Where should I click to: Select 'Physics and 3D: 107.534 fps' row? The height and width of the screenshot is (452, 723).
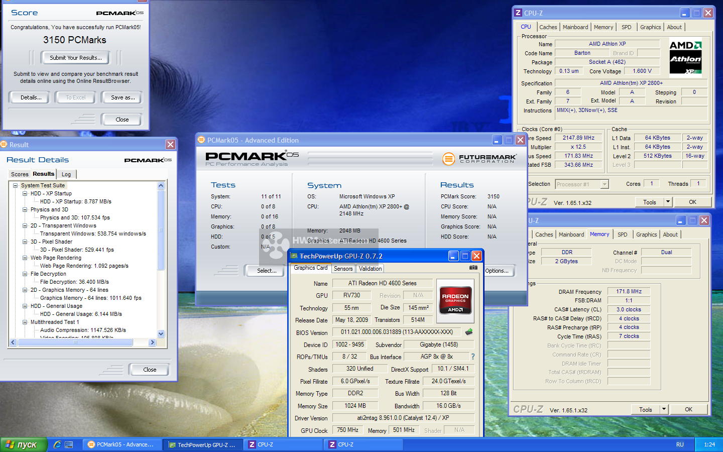pos(75,217)
